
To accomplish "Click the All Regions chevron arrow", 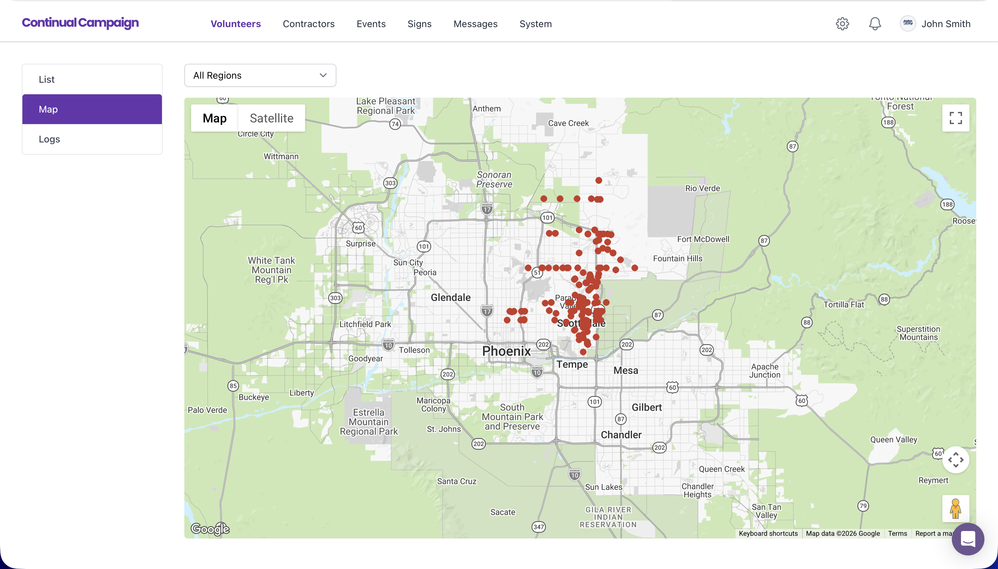I will pyautogui.click(x=323, y=75).
